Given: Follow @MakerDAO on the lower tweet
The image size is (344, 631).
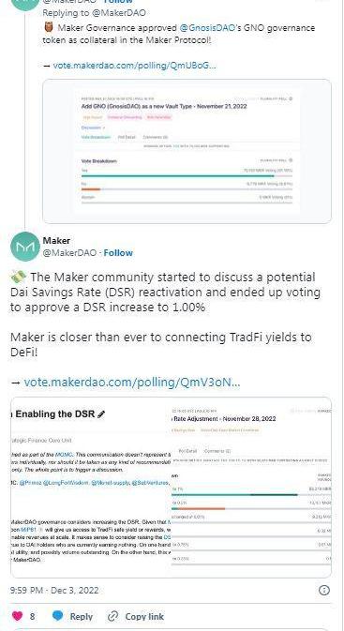Looking at the screenshot, I should pos(118,253).
